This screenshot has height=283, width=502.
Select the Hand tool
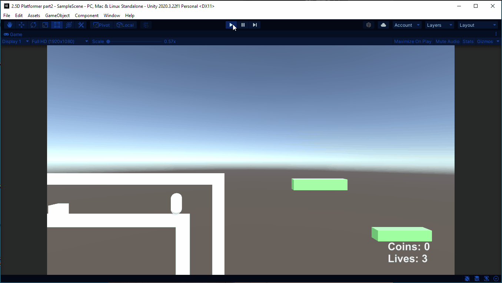click(10, 25)
